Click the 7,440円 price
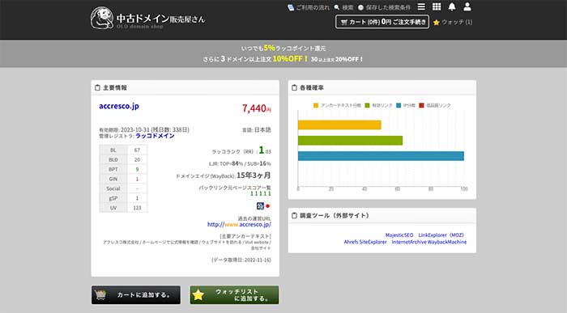 point(257,108)
